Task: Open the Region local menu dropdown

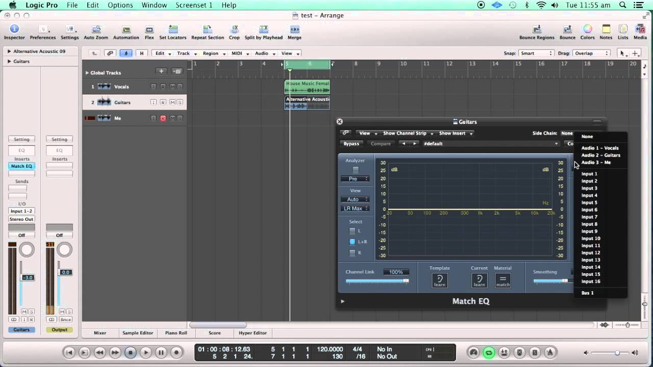Action: [213, 53]
